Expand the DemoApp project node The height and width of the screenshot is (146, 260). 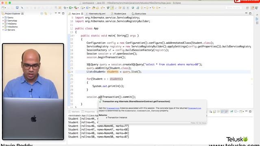pyautogui.click(x=3, y=21)
